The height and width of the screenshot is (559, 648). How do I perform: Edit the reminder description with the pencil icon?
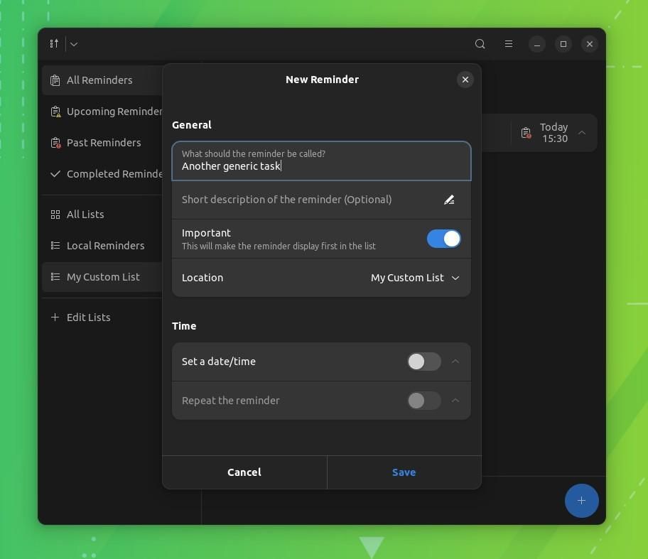pyautogui.click(x=449, y=200)
